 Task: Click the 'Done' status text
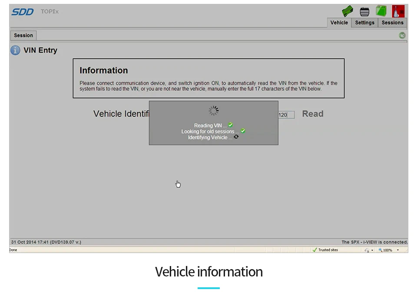13,250
